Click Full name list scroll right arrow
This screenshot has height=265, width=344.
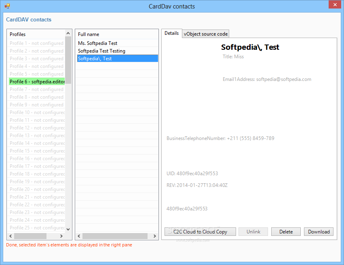click(x=155, y=236)
